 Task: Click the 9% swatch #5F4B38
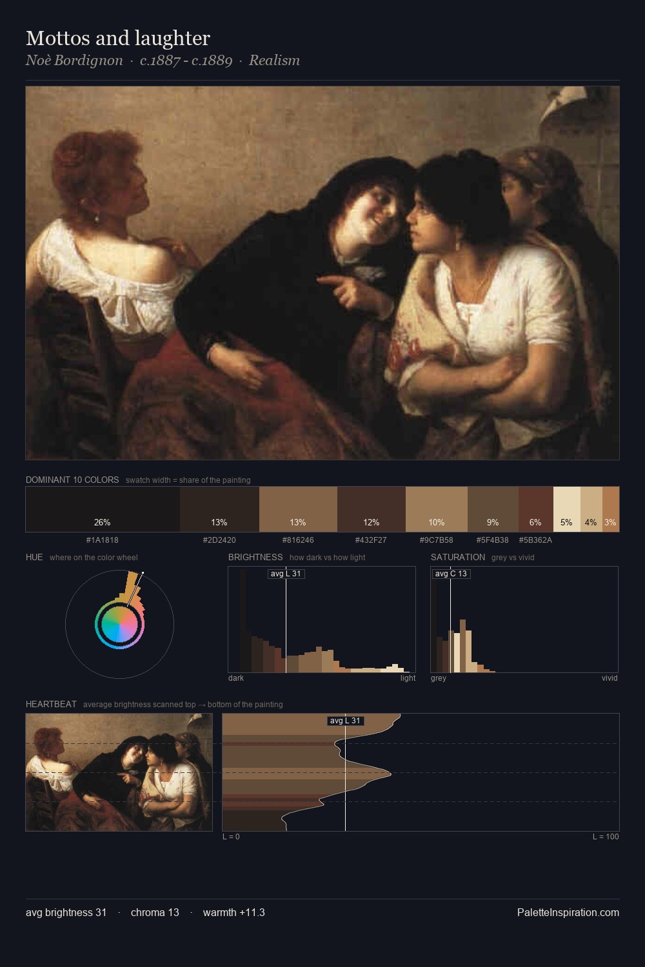[493, 509]
